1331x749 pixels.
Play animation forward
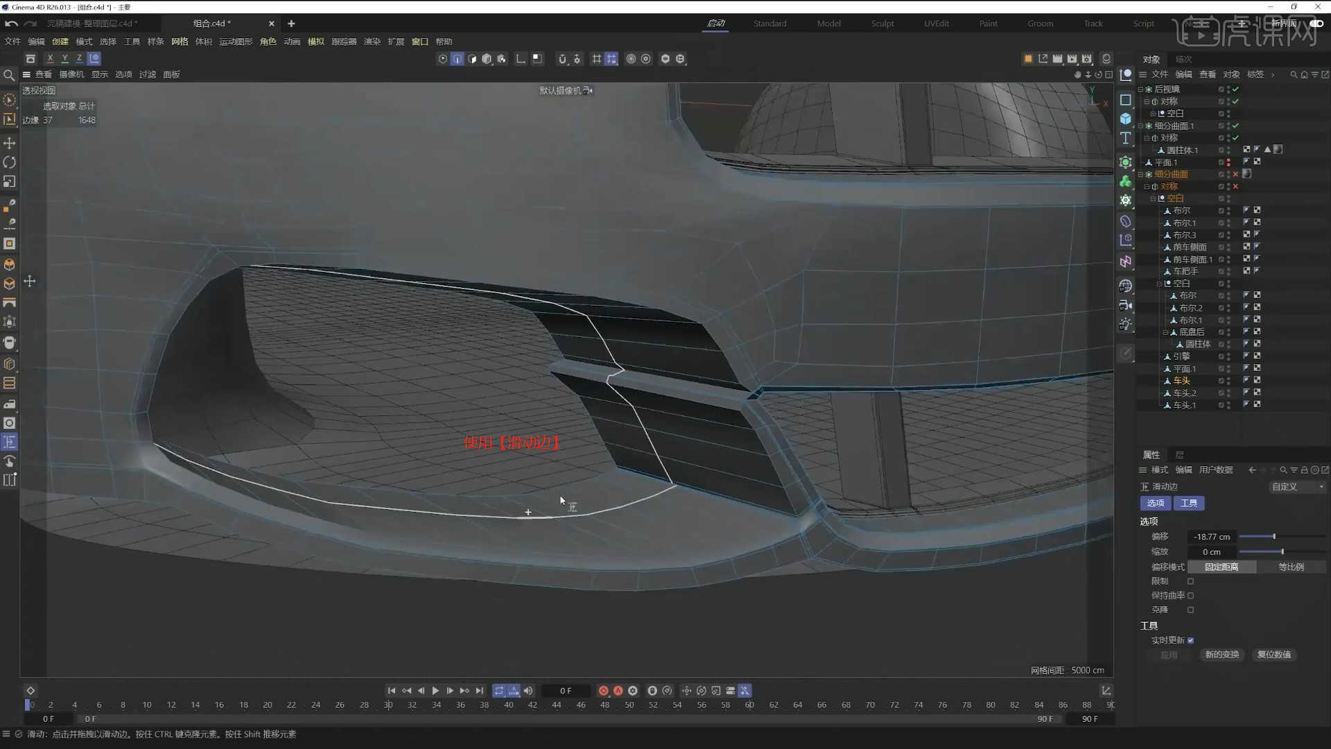(x=435, y=691)
